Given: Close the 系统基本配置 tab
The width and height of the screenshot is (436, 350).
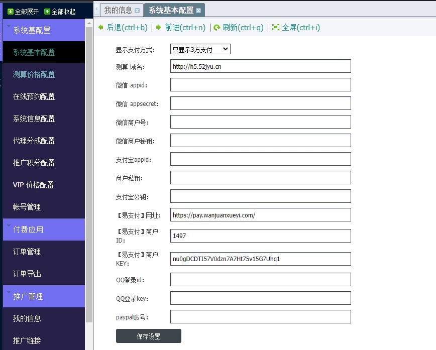Looking at the screenshot, I should pyautogui.click(x=198, y=10).
